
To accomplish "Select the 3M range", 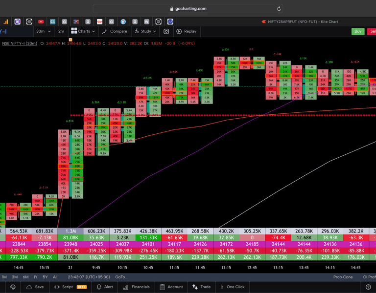I will [15, 277].
